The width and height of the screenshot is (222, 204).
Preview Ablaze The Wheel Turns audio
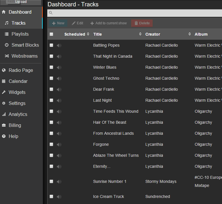59,156
